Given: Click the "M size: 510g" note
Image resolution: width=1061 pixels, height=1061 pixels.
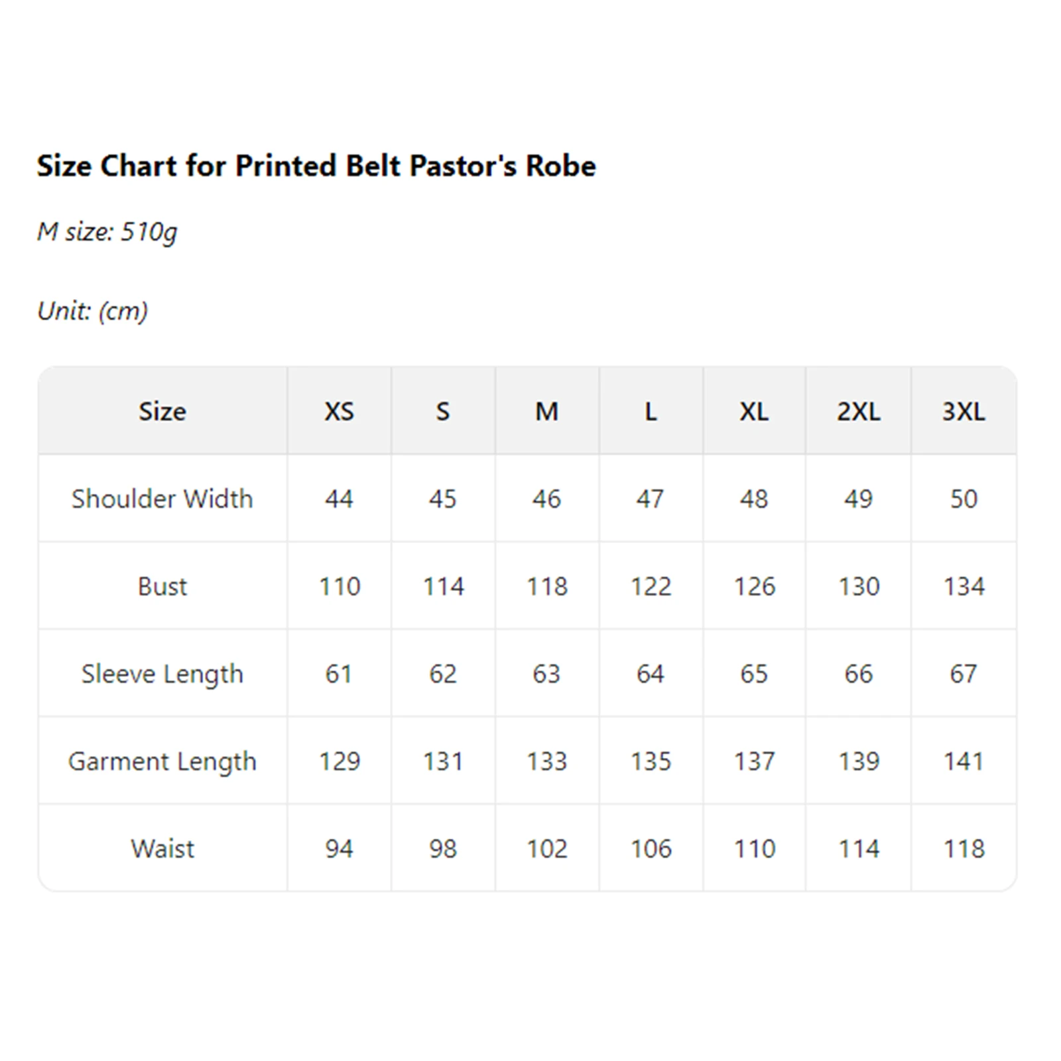Looking at the screenshot, I should click(x=107, y=231).
